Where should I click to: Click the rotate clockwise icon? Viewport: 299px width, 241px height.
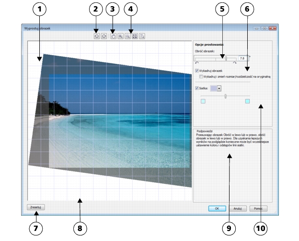pos(103,36)
